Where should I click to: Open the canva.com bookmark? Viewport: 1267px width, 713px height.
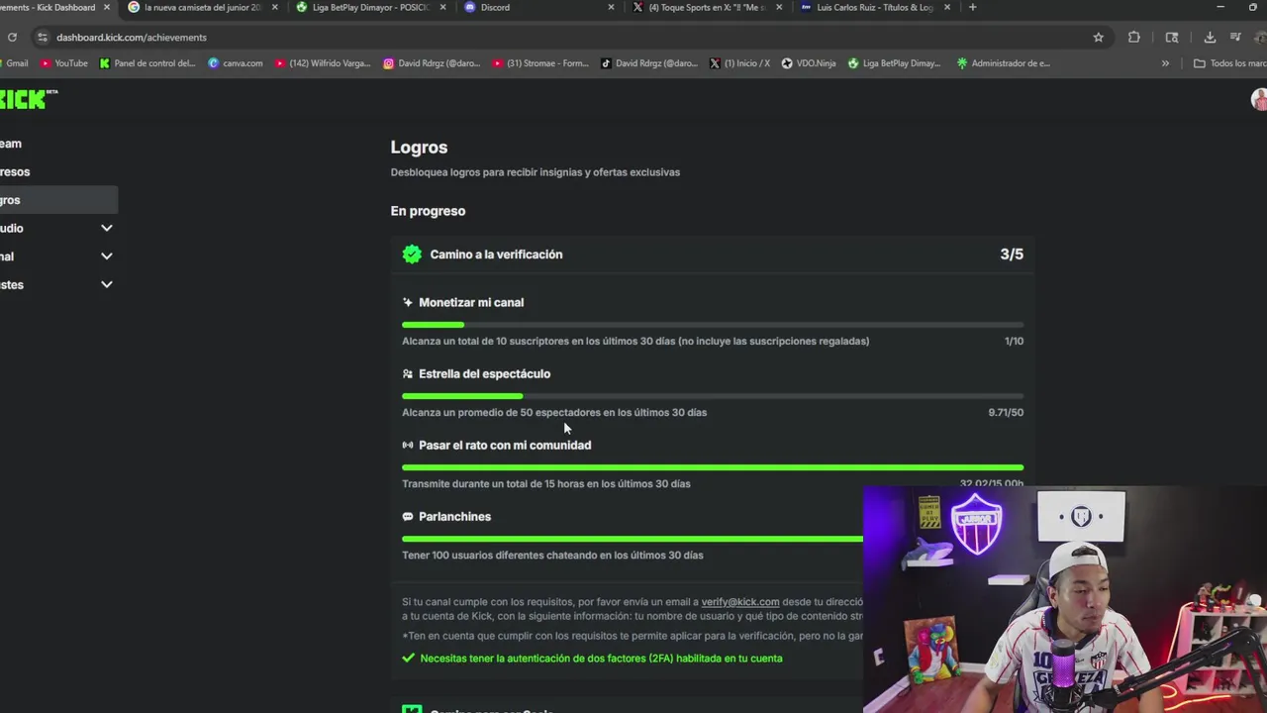(236, 63)
